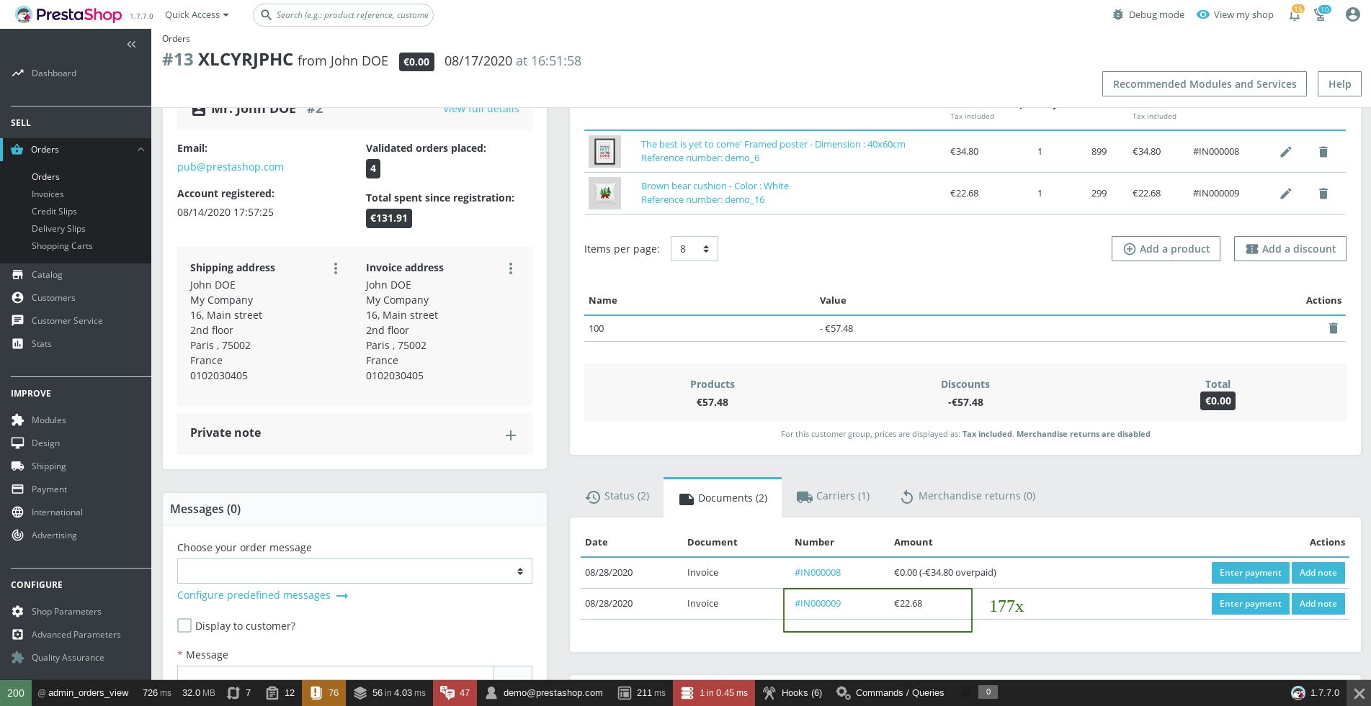The width and height of the screenshot is (1371, 706).
Task: Open Delivery Slips submenu item
Action: [58, 229]
